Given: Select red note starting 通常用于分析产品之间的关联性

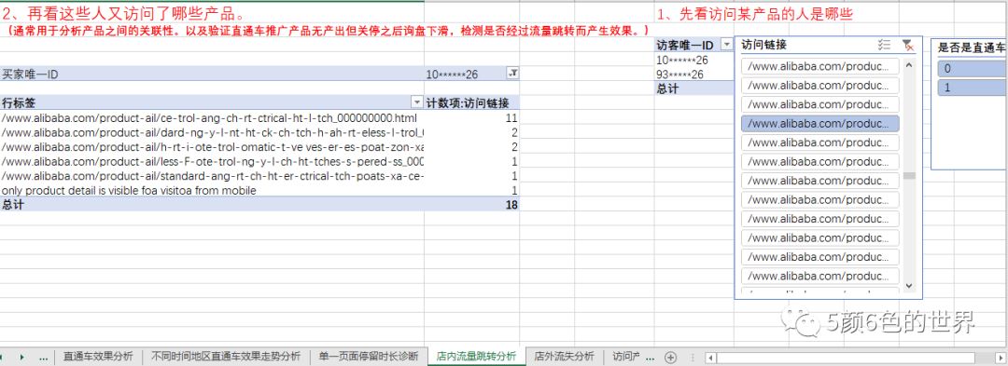Looking at the screenshot, I should click(329, 30).
